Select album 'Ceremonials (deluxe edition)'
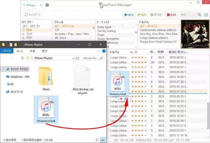Viewport: 210px width, 143px height. [x=158, y=30]
